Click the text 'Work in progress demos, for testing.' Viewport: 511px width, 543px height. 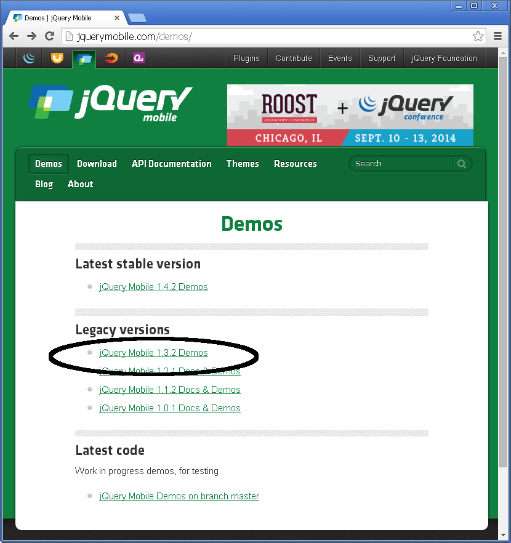pyautogui.click(x=148, y=471)
